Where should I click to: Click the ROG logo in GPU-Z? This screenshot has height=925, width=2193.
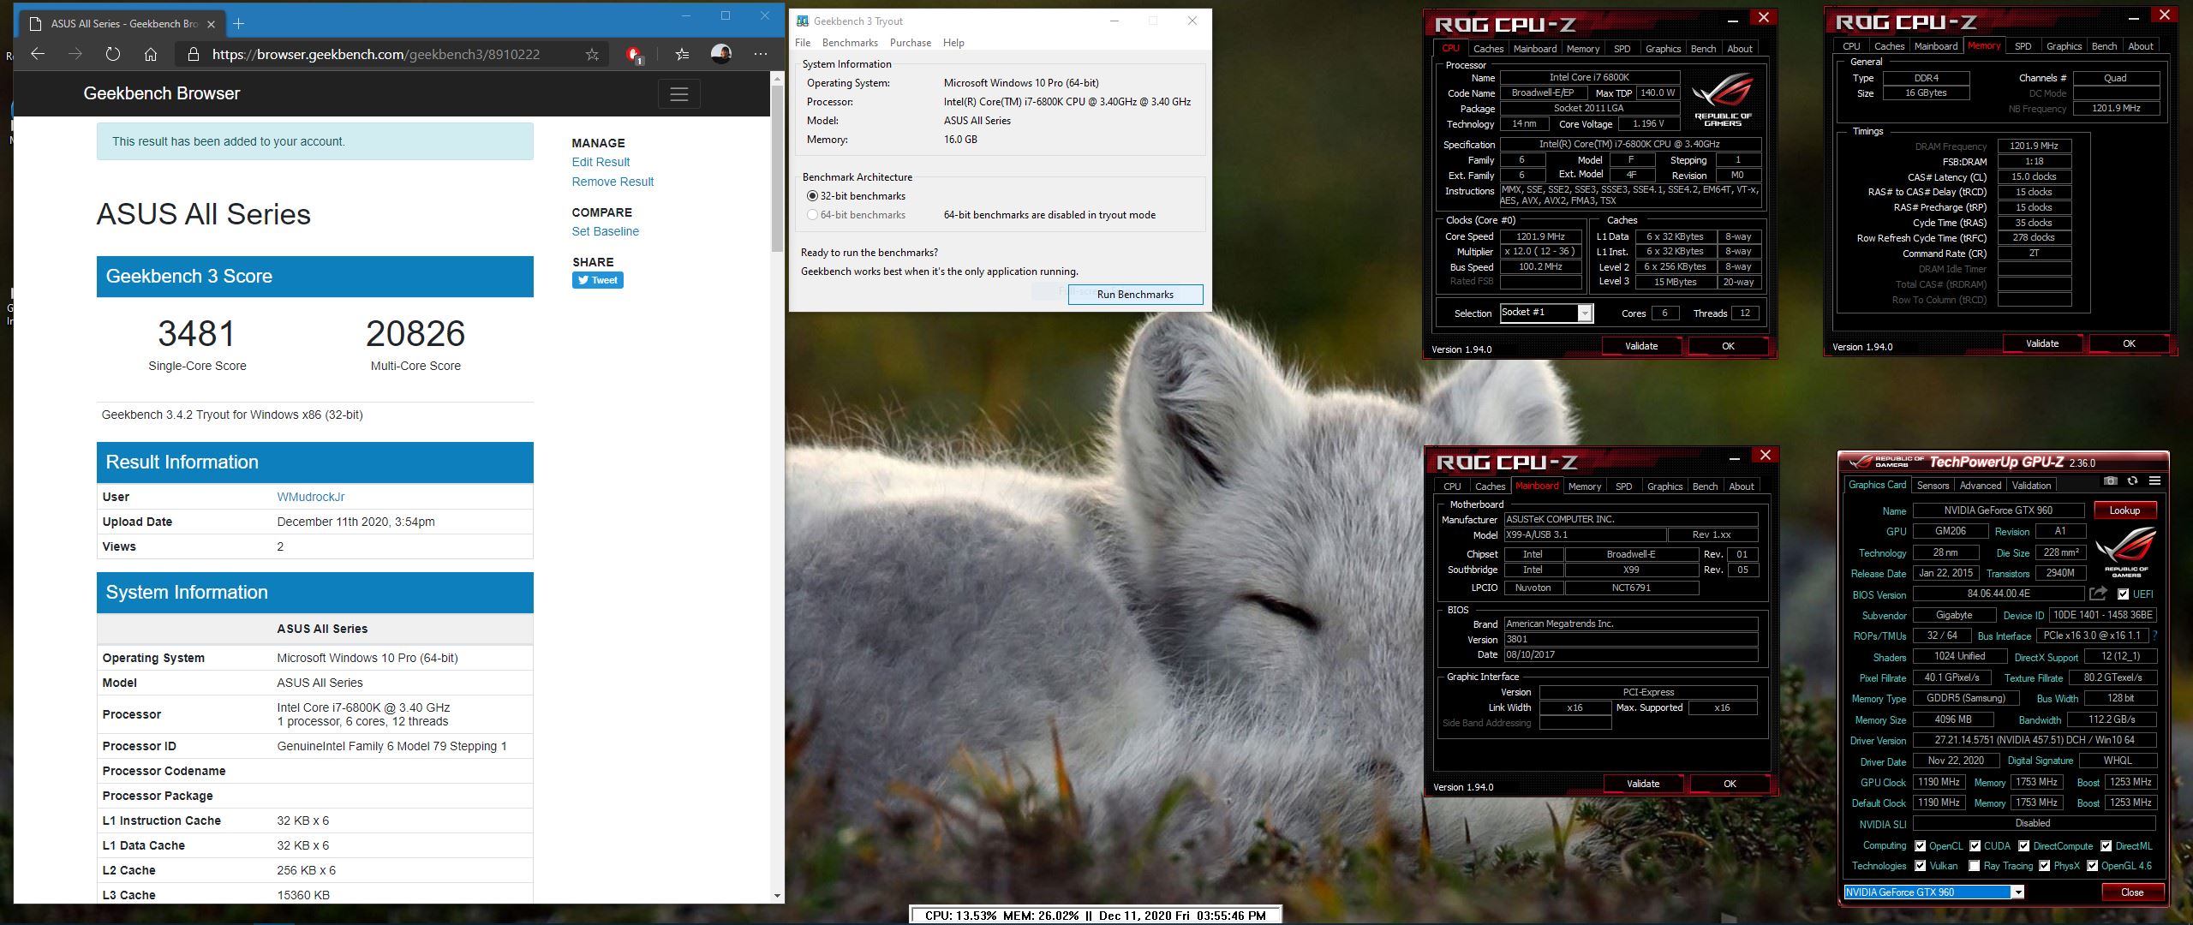click(2126, 553)
